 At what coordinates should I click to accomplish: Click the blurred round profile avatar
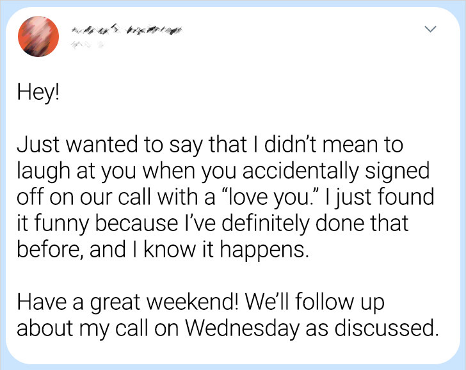pyautogui.click(x=38, y=36)
